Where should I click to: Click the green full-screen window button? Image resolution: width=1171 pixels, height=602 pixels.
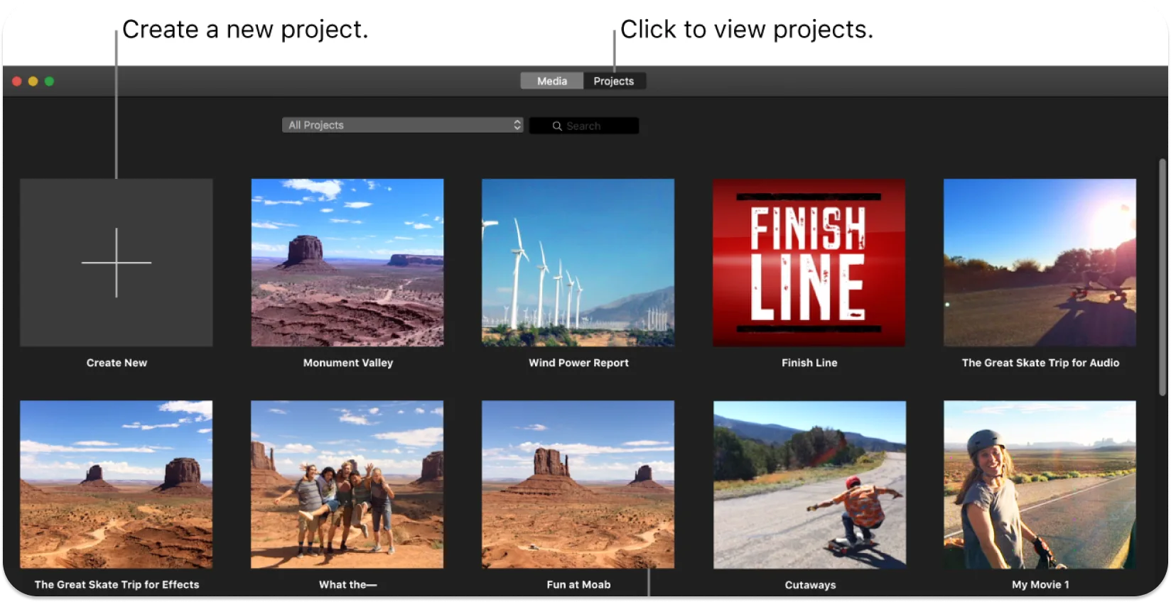tap(49, 81)
